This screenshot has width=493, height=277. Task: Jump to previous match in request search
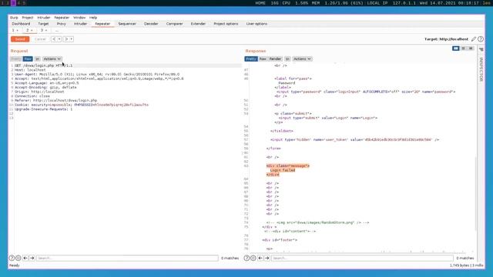click(25, 258)
